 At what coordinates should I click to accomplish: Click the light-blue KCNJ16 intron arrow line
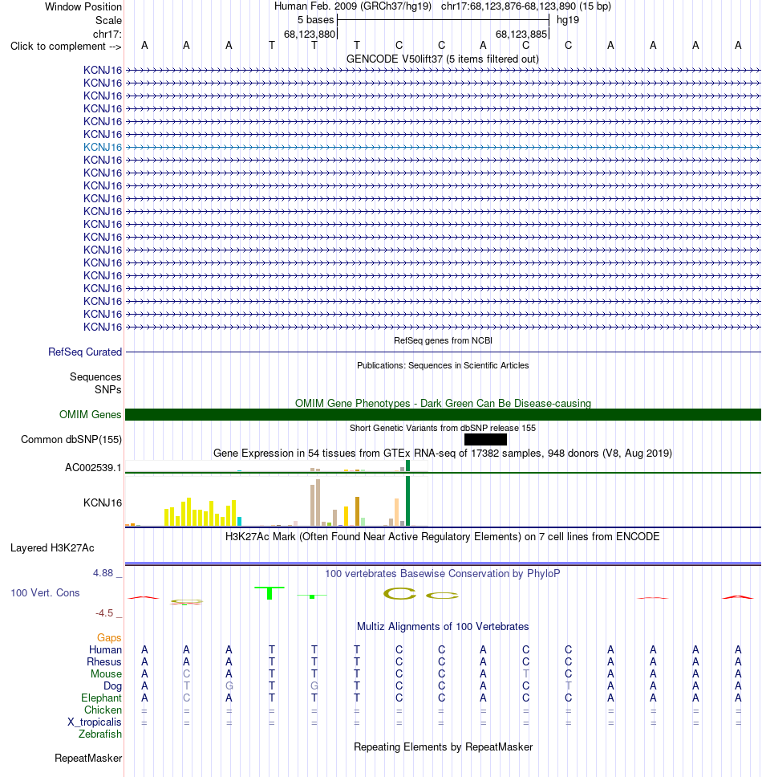pos(443,147)
